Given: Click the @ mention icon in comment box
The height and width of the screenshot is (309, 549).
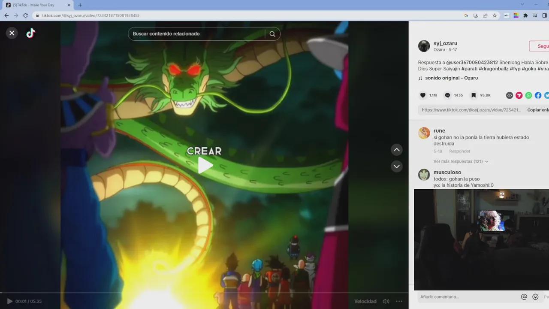Looking at the screenshot, I should coord(524,297).
